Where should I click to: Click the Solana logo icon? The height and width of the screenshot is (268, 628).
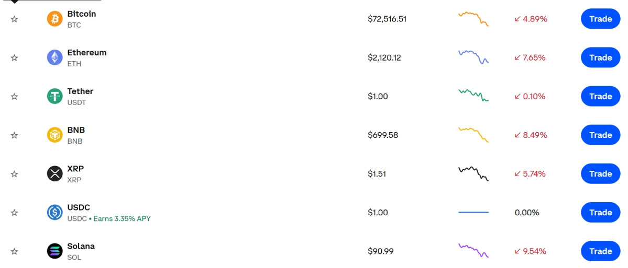(x=55, y=251)
